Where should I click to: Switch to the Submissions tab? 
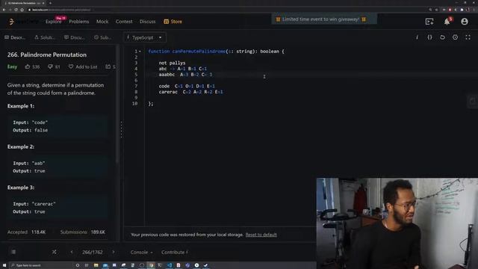click(103, 37)
